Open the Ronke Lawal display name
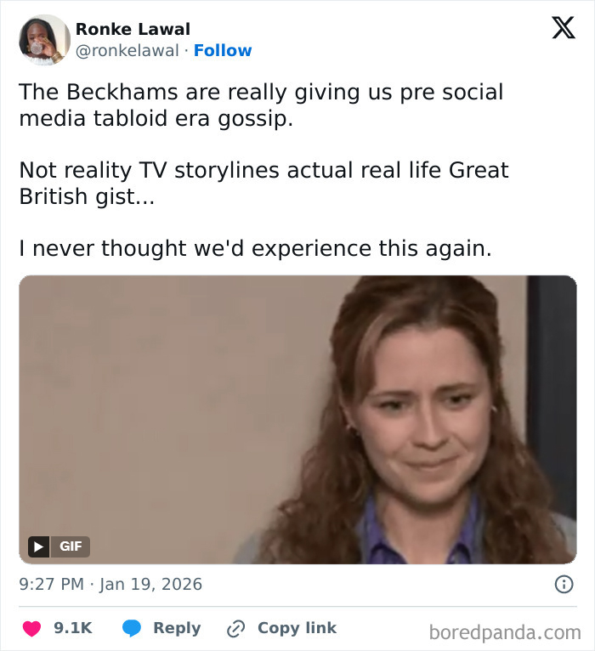595x651 pixels. pyautogui.click(x=133, y=29)
